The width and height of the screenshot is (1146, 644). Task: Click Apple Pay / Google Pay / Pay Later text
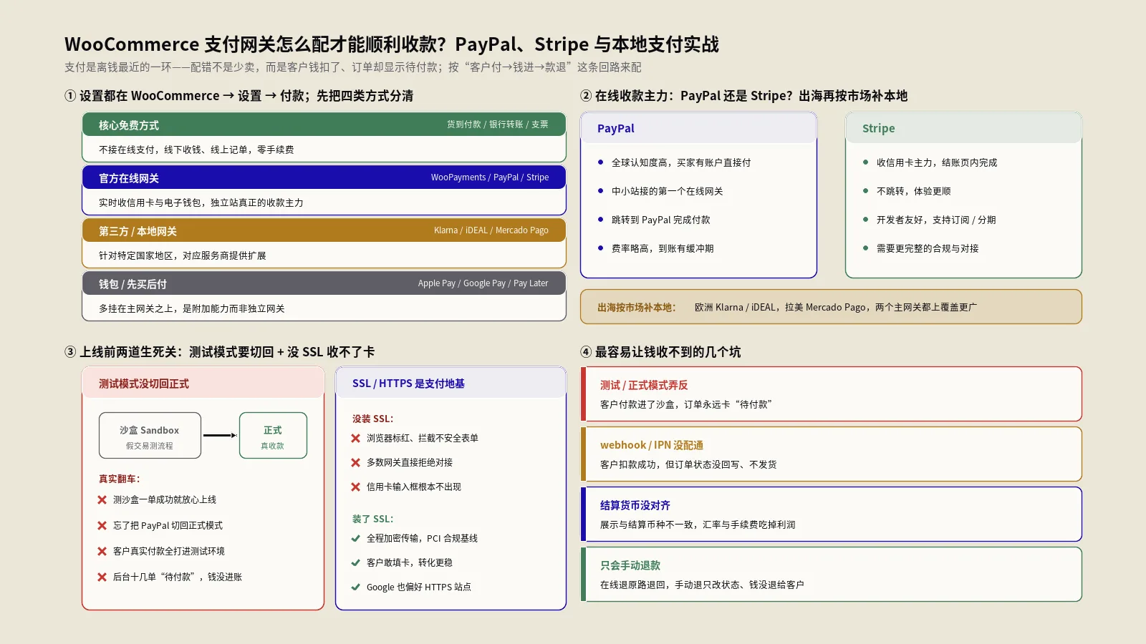coord(483,283)
